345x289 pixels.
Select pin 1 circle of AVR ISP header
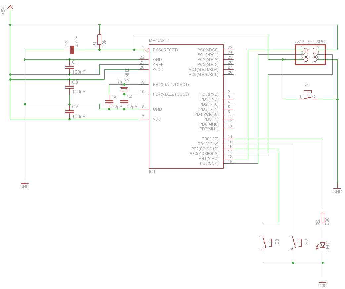tap(306, 50)
